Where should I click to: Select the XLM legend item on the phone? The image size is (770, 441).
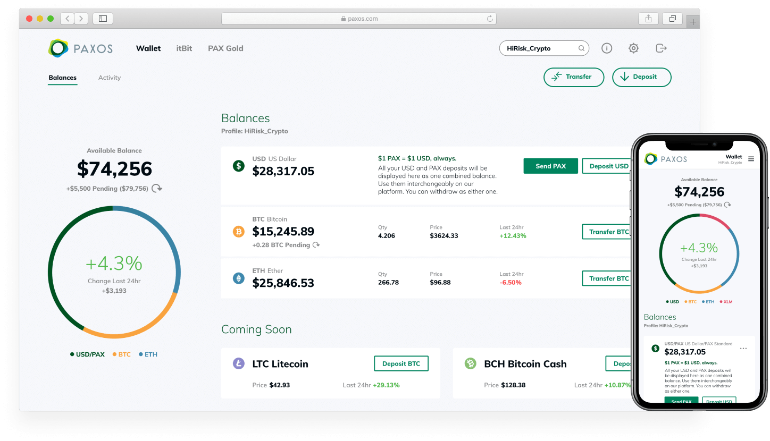[726, 302]
